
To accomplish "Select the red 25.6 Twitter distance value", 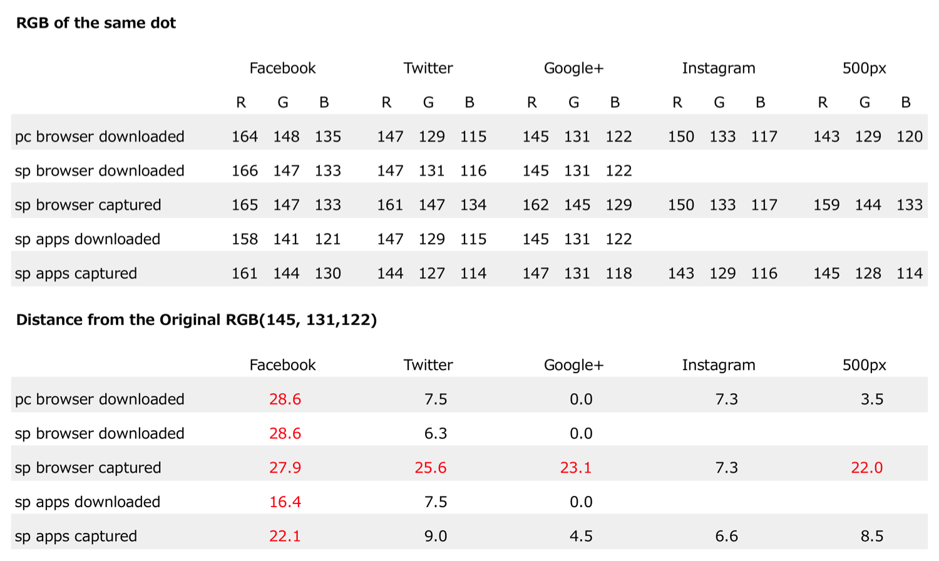I will point(431,468).
